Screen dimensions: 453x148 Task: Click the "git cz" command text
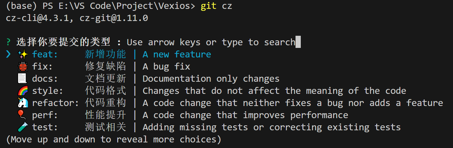tap(216, 6)
